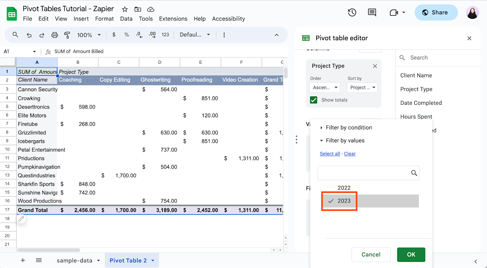Open the Sort by Project dropdown
The width and height of the screenshot is (487, 268).
(362, 88)
